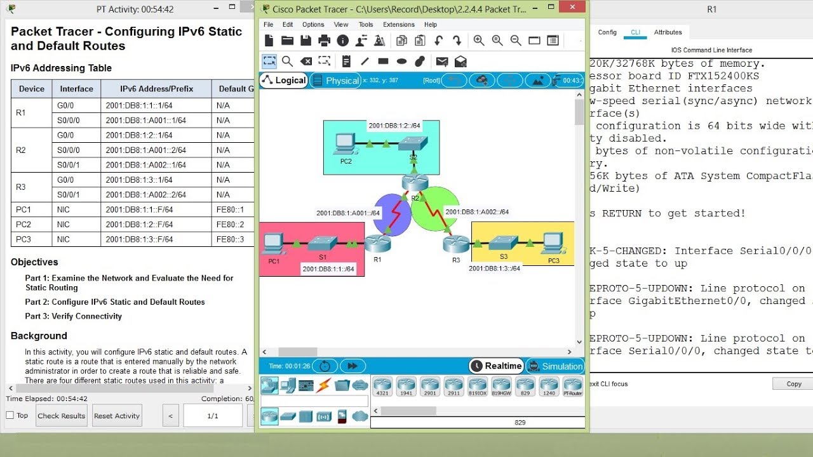This screenshot has width=813, height=457.
Task: Click the router list horizontal scrollbar
Action: point(478,410)
